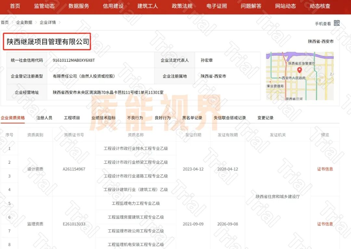Click 证书信息 link for 设计资质
Screen dimensions: 351x249
coord(325,169)
